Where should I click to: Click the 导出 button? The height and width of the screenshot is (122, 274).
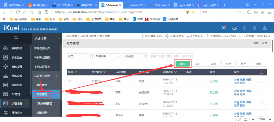click(213, 64)
